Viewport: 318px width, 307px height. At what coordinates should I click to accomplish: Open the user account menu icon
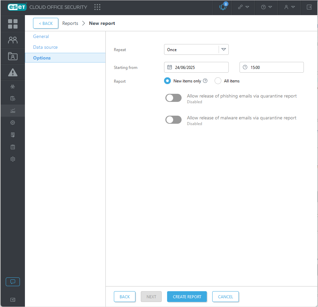pos(286,7)
